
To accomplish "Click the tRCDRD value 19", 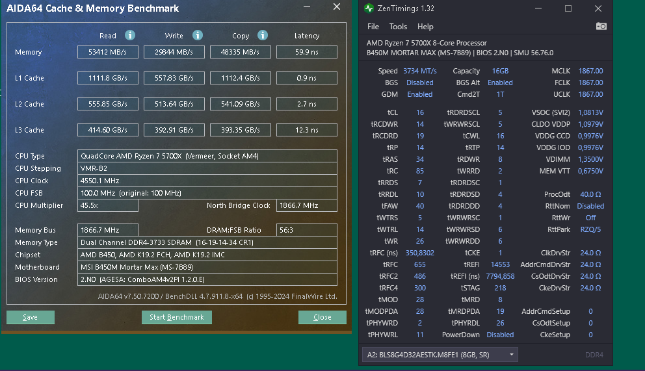I will [x=419, y=136].
